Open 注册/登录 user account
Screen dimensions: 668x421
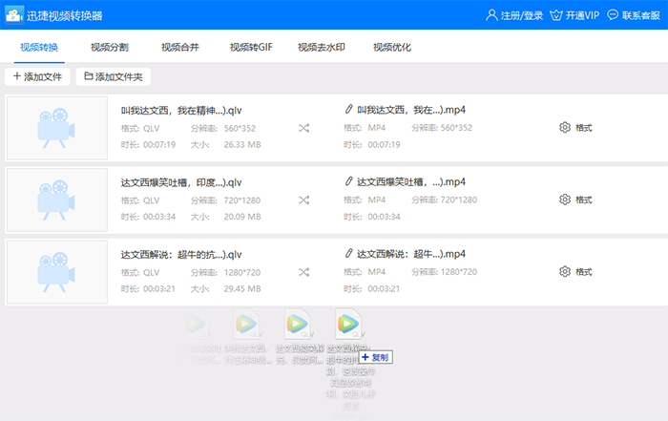514,15
